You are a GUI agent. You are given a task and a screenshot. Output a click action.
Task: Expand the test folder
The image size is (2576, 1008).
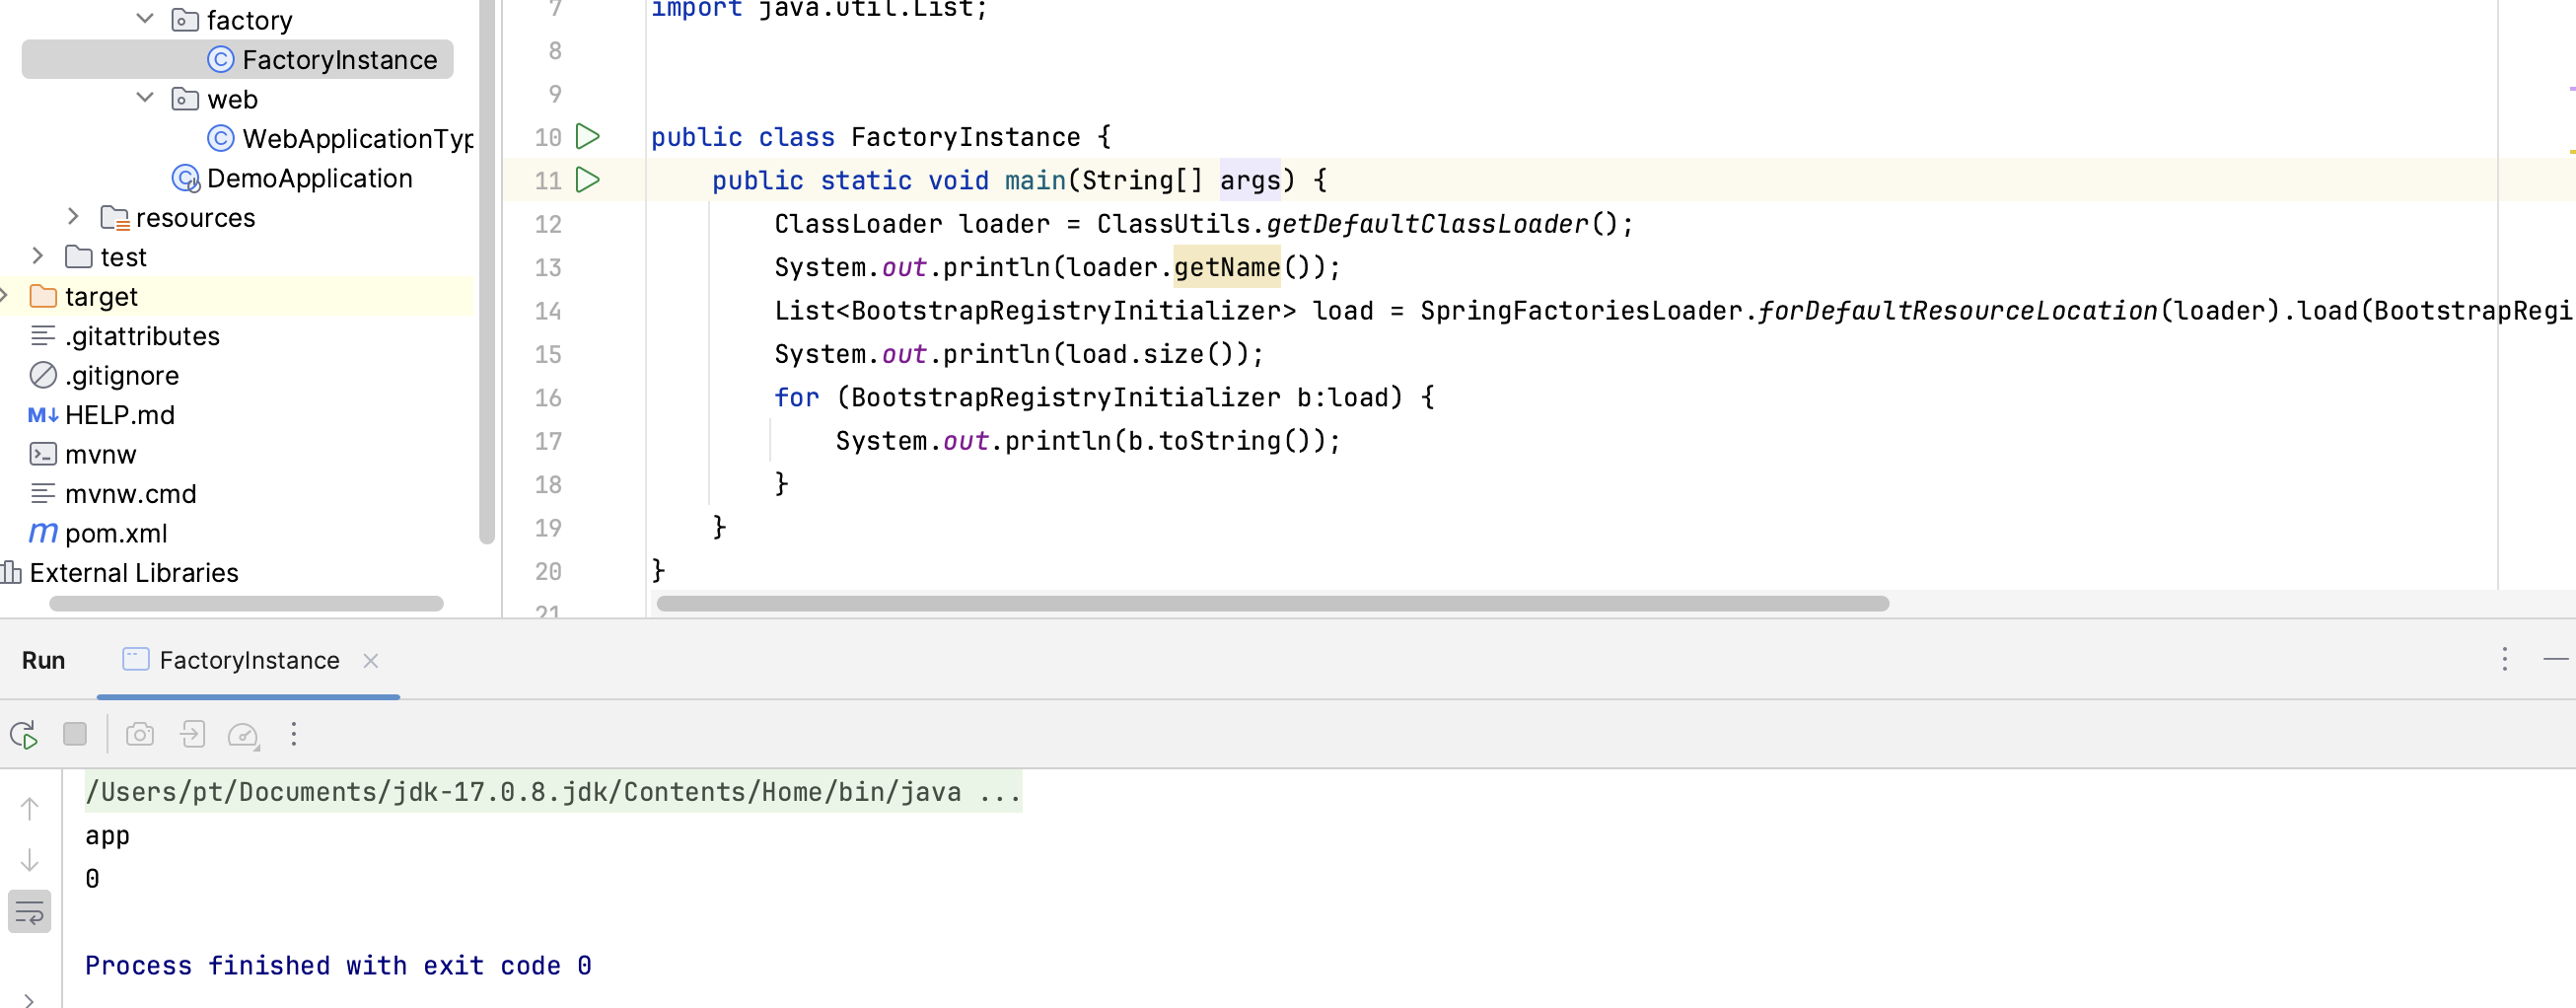(38, 257)
